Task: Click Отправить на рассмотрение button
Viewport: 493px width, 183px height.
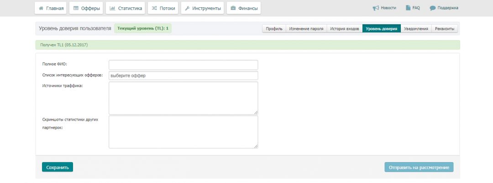Action: [419, 168]
